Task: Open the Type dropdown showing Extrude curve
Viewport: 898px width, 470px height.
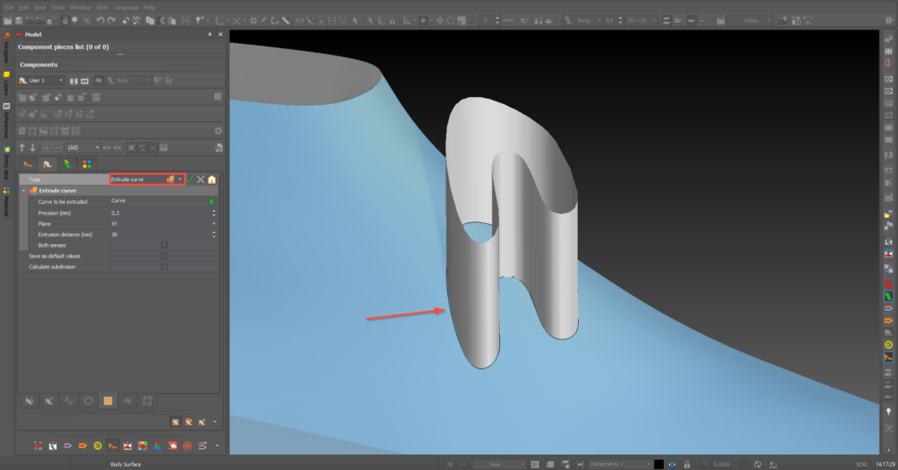Action: pyautogui.click(x=147, y=179)
